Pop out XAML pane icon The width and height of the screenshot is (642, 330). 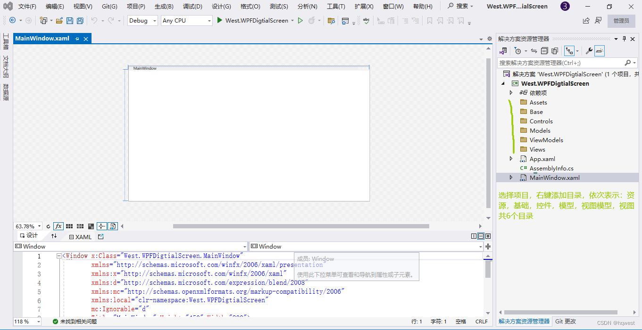pyautogui.click(x=100, y=237)
